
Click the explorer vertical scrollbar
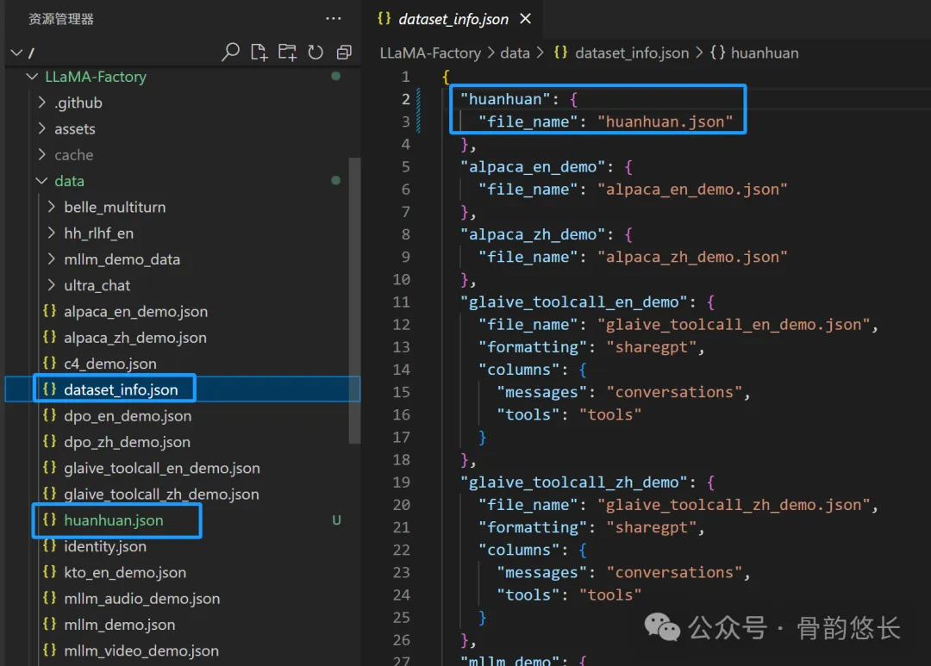click(x=354, y=301)
